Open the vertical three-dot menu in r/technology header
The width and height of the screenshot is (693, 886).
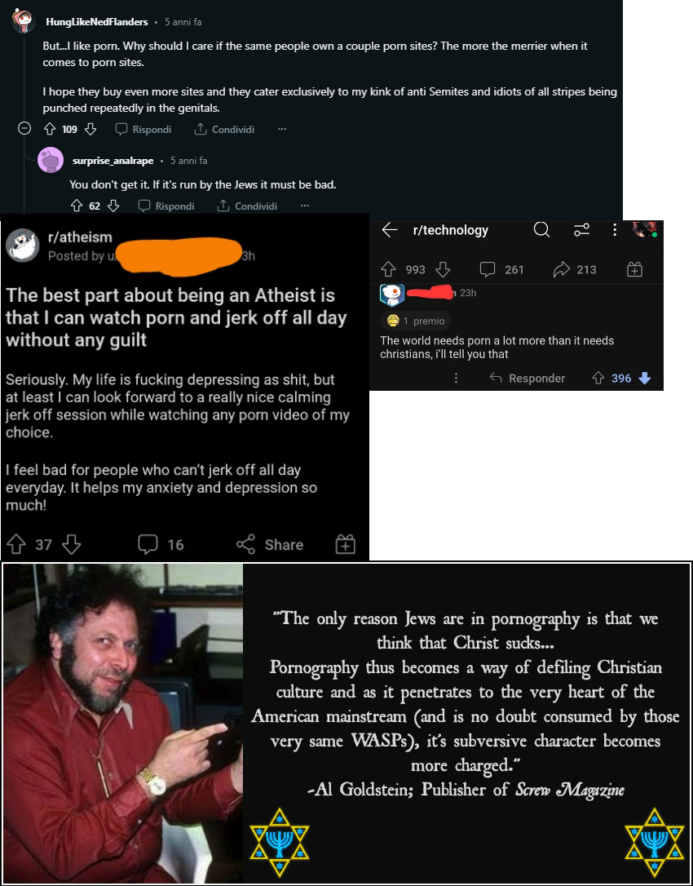tap(615, 230)
